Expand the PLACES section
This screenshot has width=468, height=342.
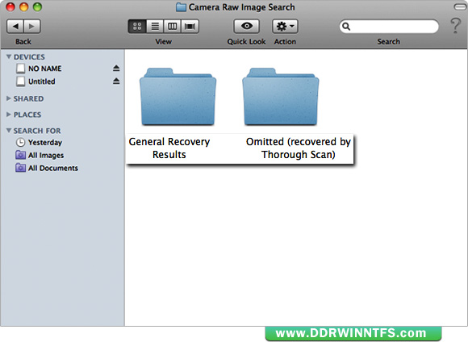[x=9, y=115]
